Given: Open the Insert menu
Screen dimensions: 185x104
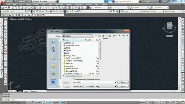Looking at the screenshot, I should point(28,5).
